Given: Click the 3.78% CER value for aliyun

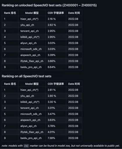Looking at the screenshot, I should [x=51, y=126].
